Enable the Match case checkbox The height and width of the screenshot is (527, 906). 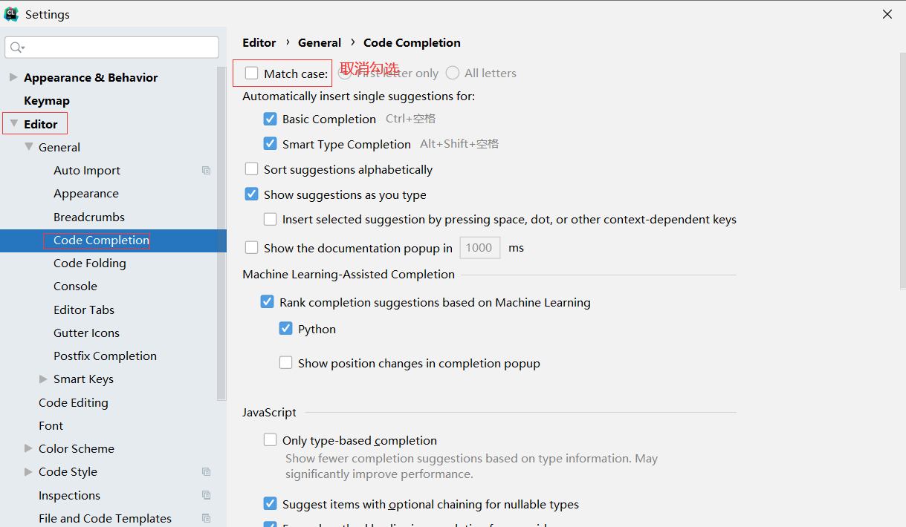252,73
